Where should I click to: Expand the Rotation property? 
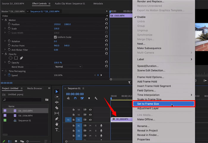pyautogui.click(x=5, y=41)
